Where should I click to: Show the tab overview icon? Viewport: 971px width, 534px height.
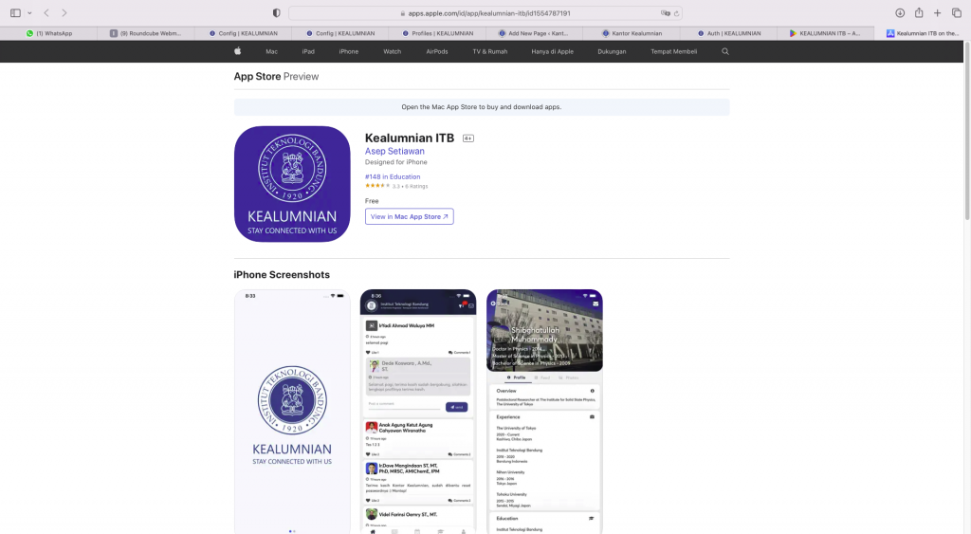956,13
